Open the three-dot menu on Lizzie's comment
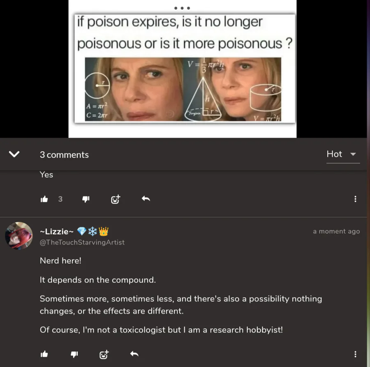Screen dimensions: 370x367 (x=355, y=354)
